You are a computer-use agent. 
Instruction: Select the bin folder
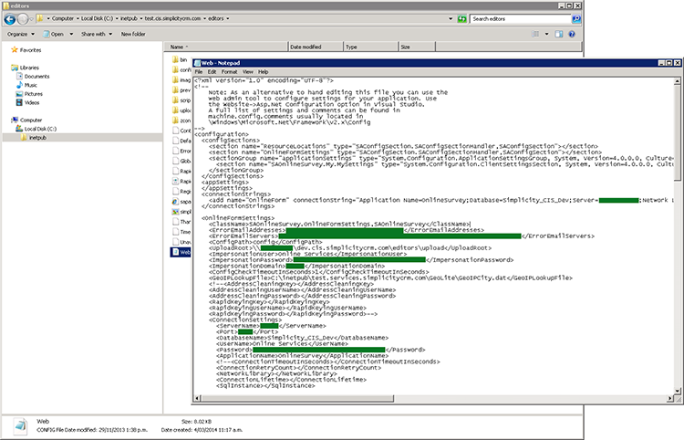[x=180, y=60]
